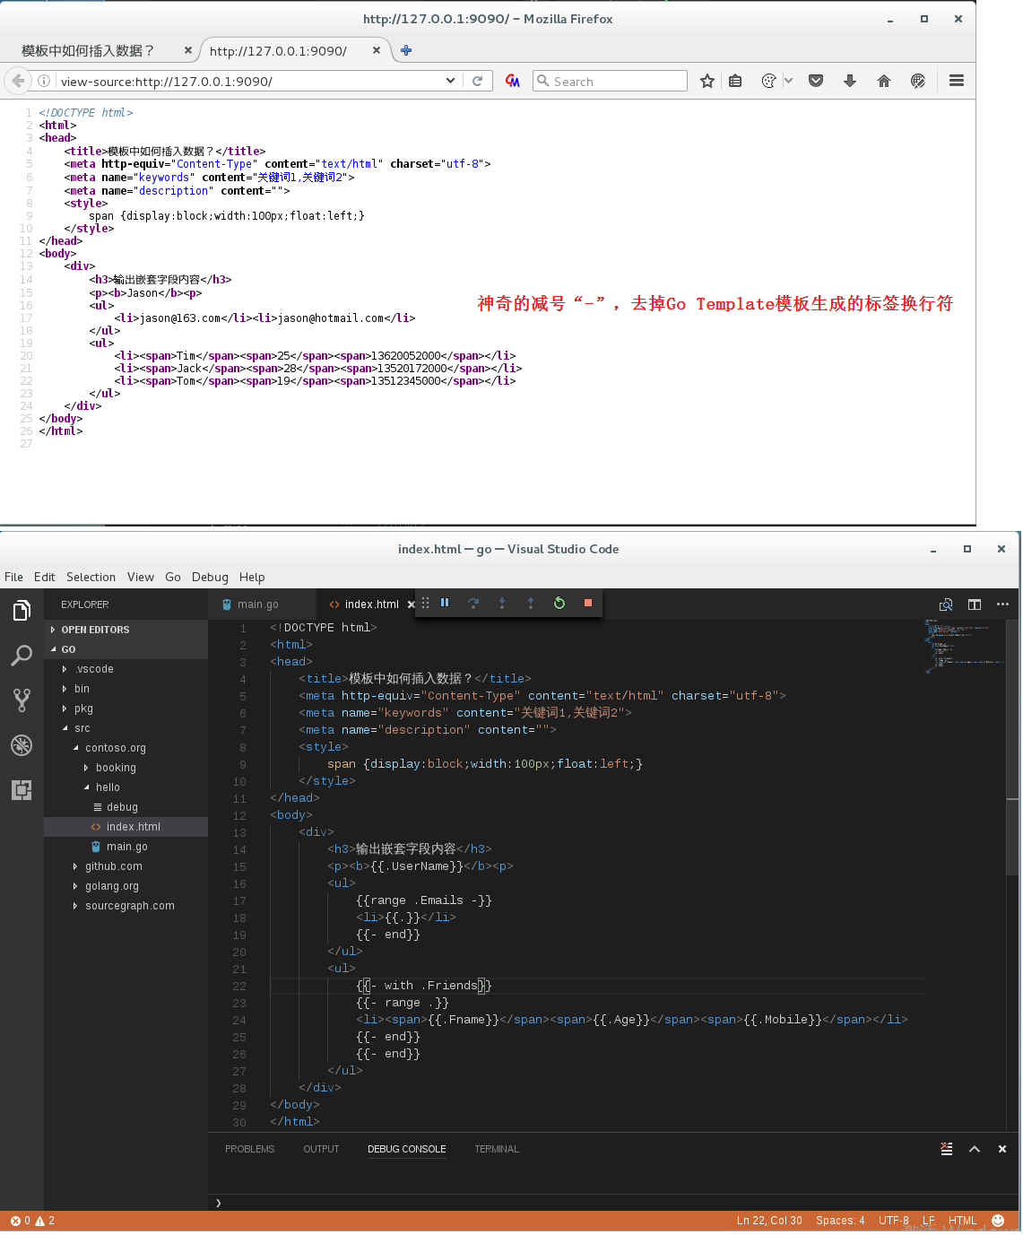Open the Debug menu in VS Code
This screenshot has height=1235, width=1023.
pyautogui.click(x=210, y=577)
